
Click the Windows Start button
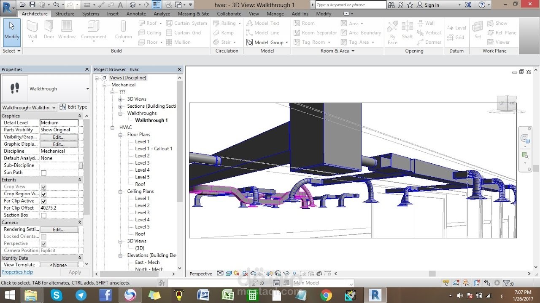(9, 295)
